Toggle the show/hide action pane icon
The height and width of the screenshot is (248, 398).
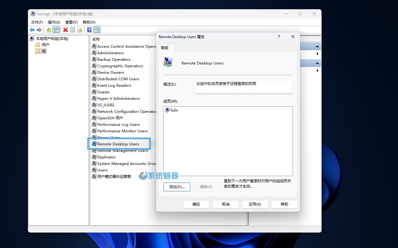pyautogui.click(x=97, y=30)
